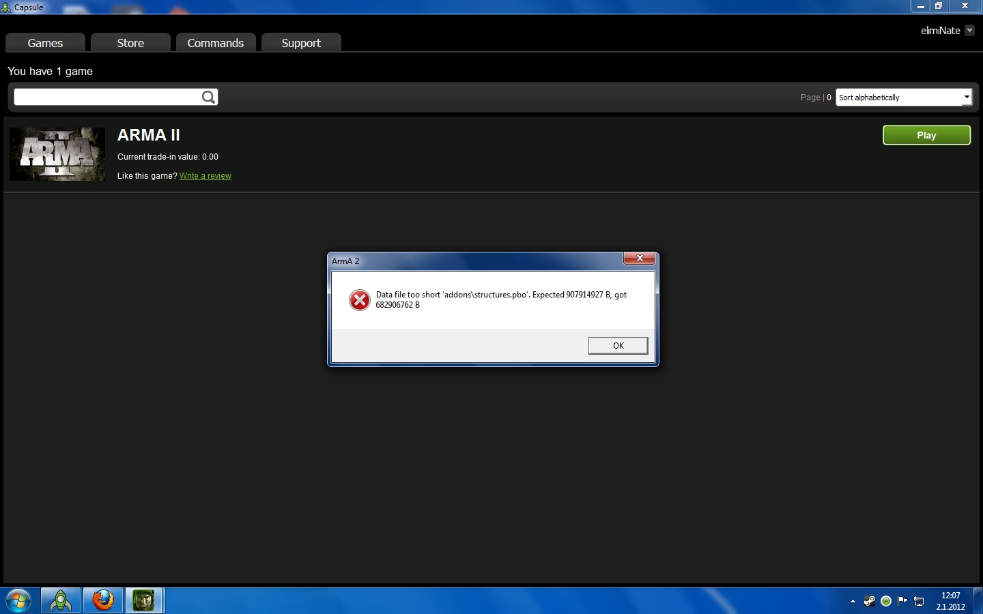The image size is (983, 614).
Task: Open the Windows Start menu
Action: click(x=18, y=600)
